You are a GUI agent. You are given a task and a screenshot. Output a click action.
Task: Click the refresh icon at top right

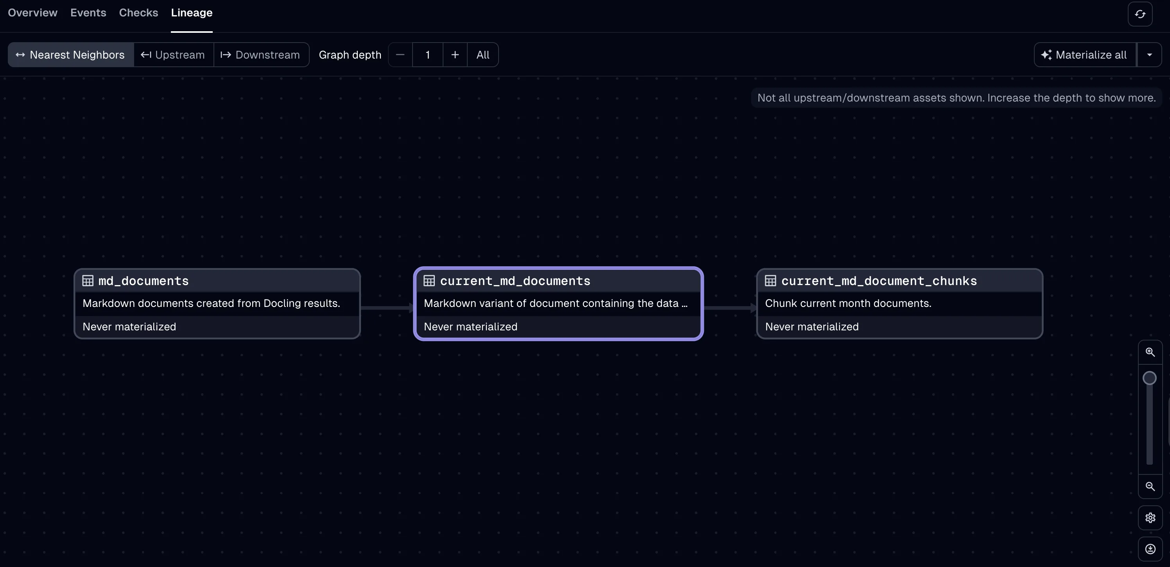click(1139, 14)
